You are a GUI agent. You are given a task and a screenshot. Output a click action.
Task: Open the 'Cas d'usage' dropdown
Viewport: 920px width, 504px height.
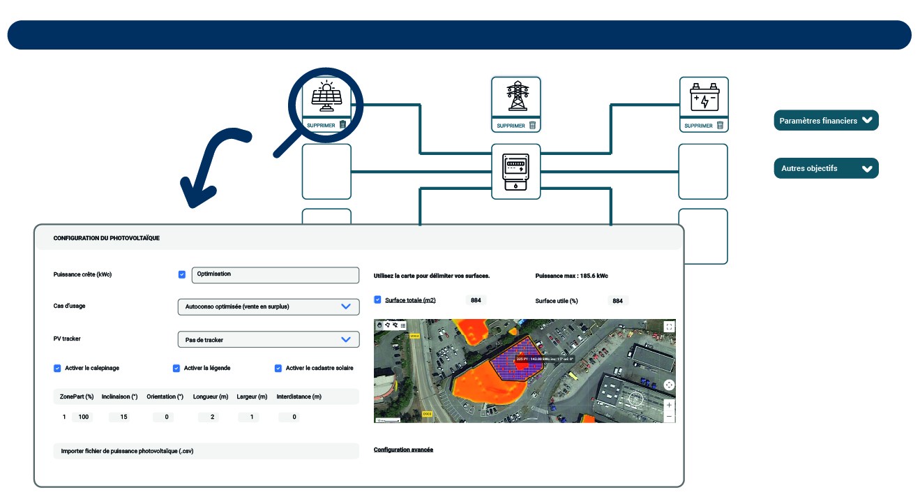tap(269, 306)
